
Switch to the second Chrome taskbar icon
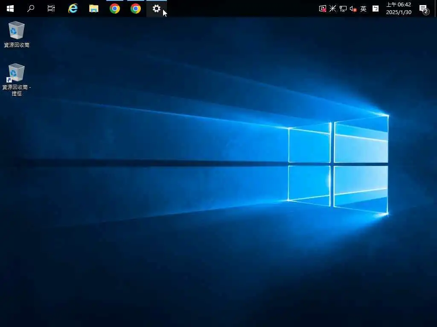coord(135,9)
